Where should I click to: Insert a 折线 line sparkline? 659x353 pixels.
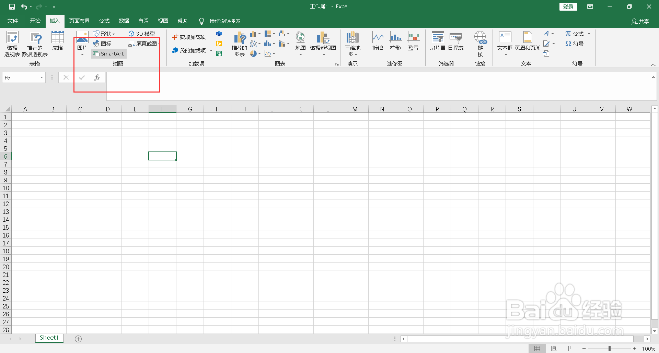(378, 40)
